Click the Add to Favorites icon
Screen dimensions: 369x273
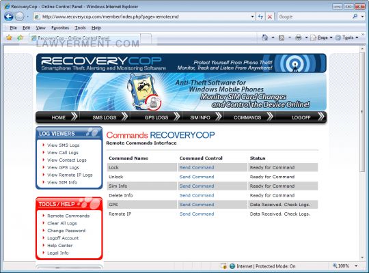[x=20, y=38]
